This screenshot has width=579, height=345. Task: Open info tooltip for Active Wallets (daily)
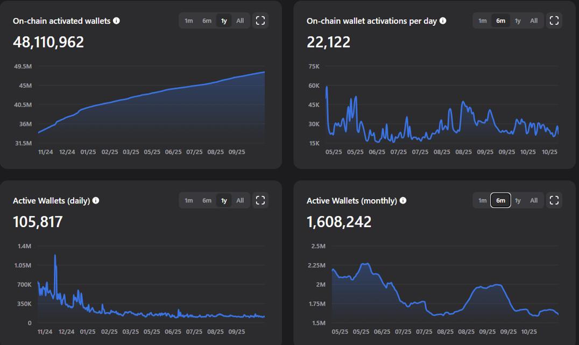coord(96,200)
